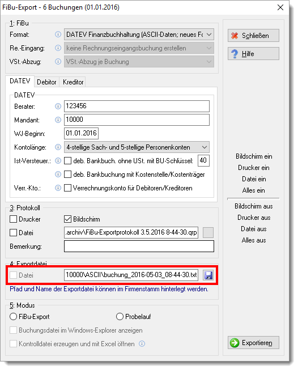
Task: Click the info icon next to Format
Action: click(58, 35)
